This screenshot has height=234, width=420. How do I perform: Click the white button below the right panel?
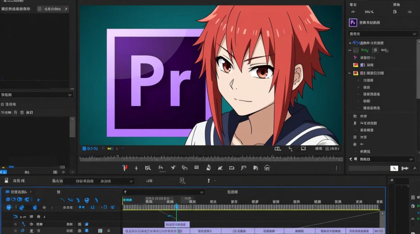coord(394,168)
